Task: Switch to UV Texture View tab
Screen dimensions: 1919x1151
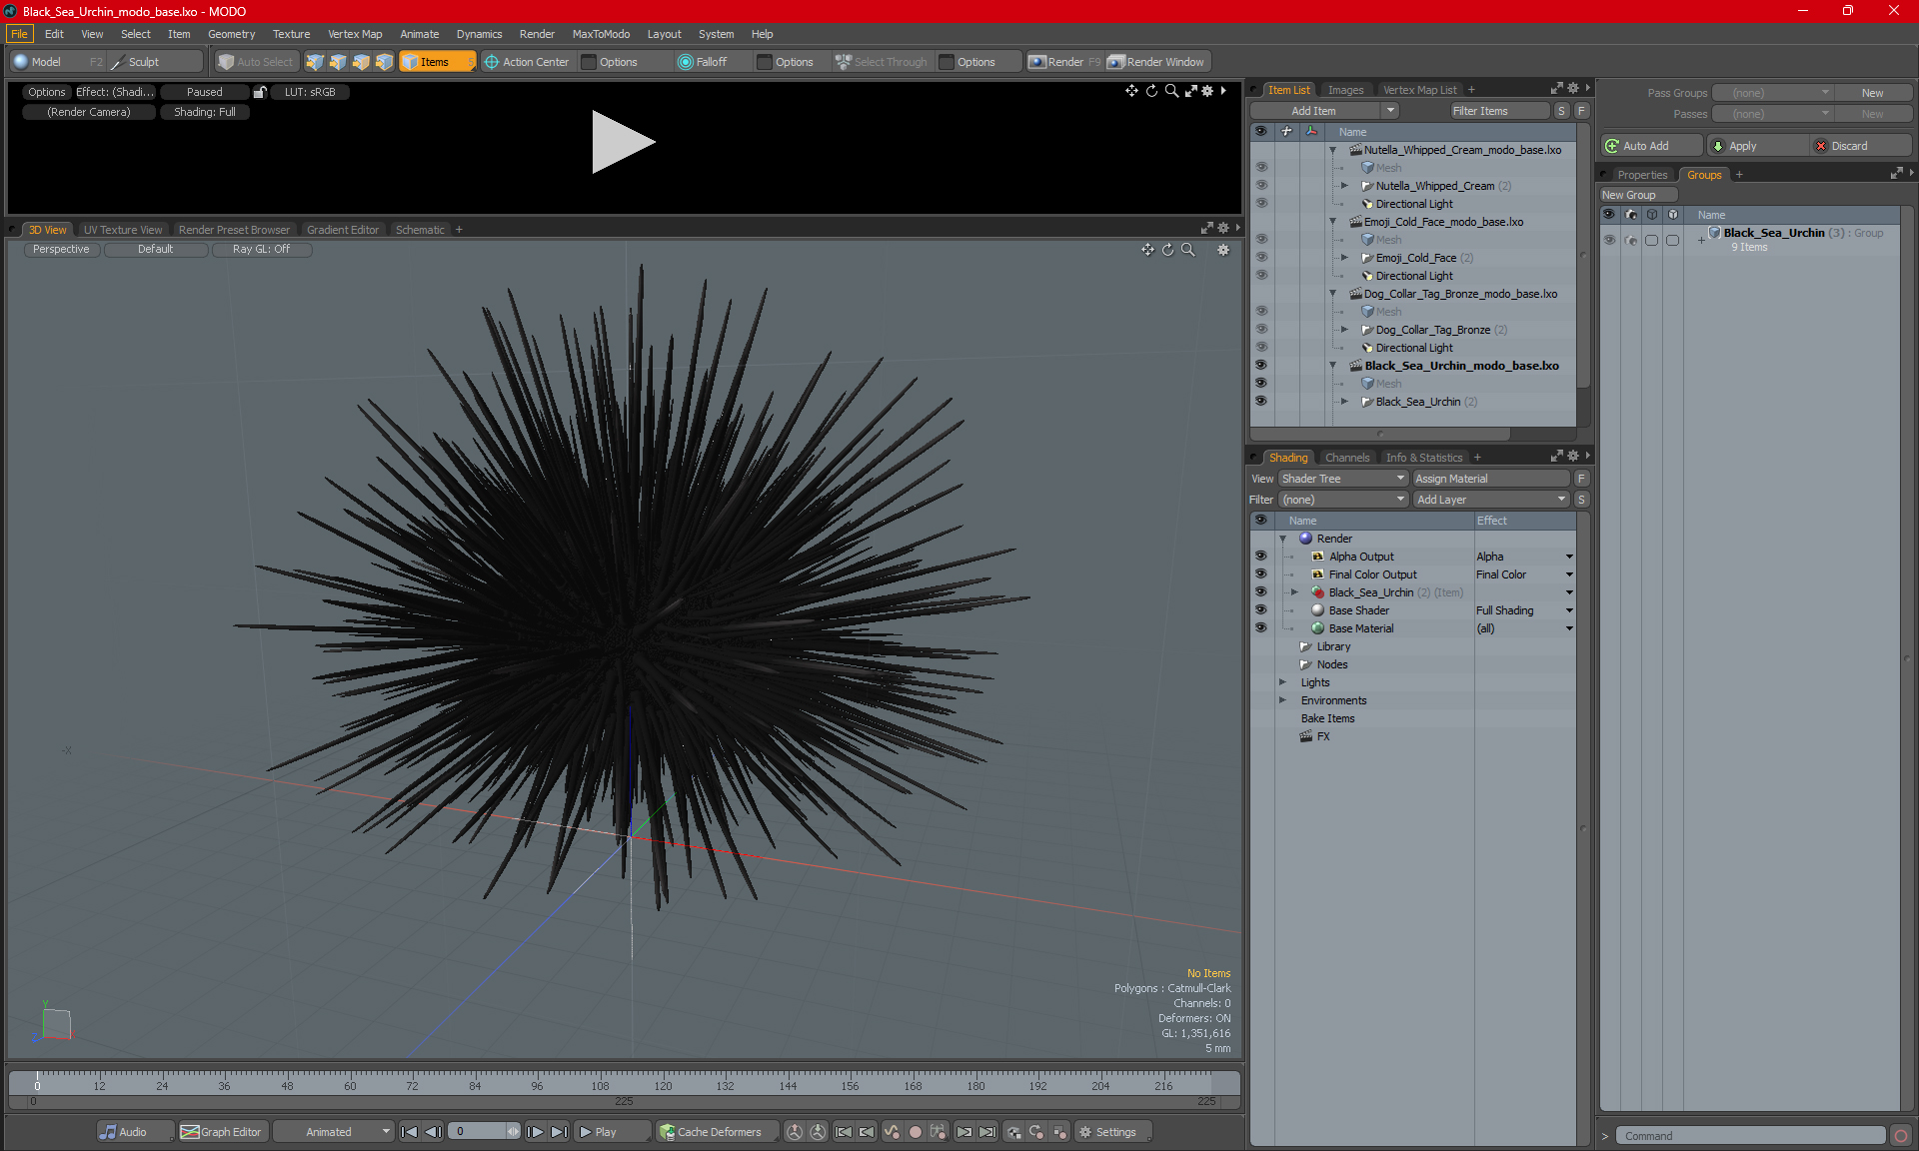Action: click(x=123, y=230)
